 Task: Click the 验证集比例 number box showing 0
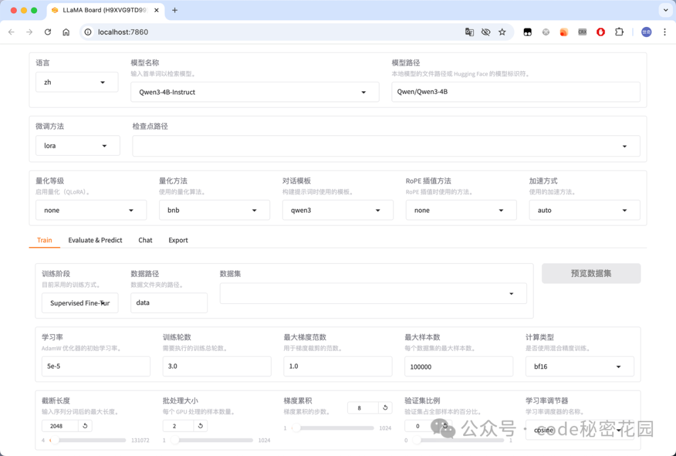point(421,426)
